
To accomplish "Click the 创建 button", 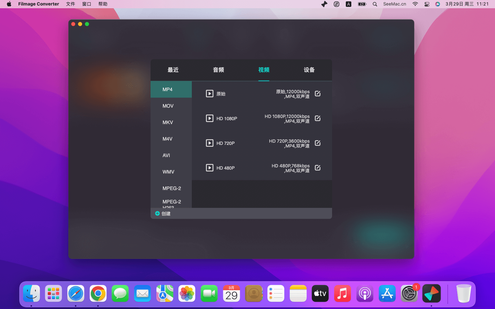I will pos(166,214).
